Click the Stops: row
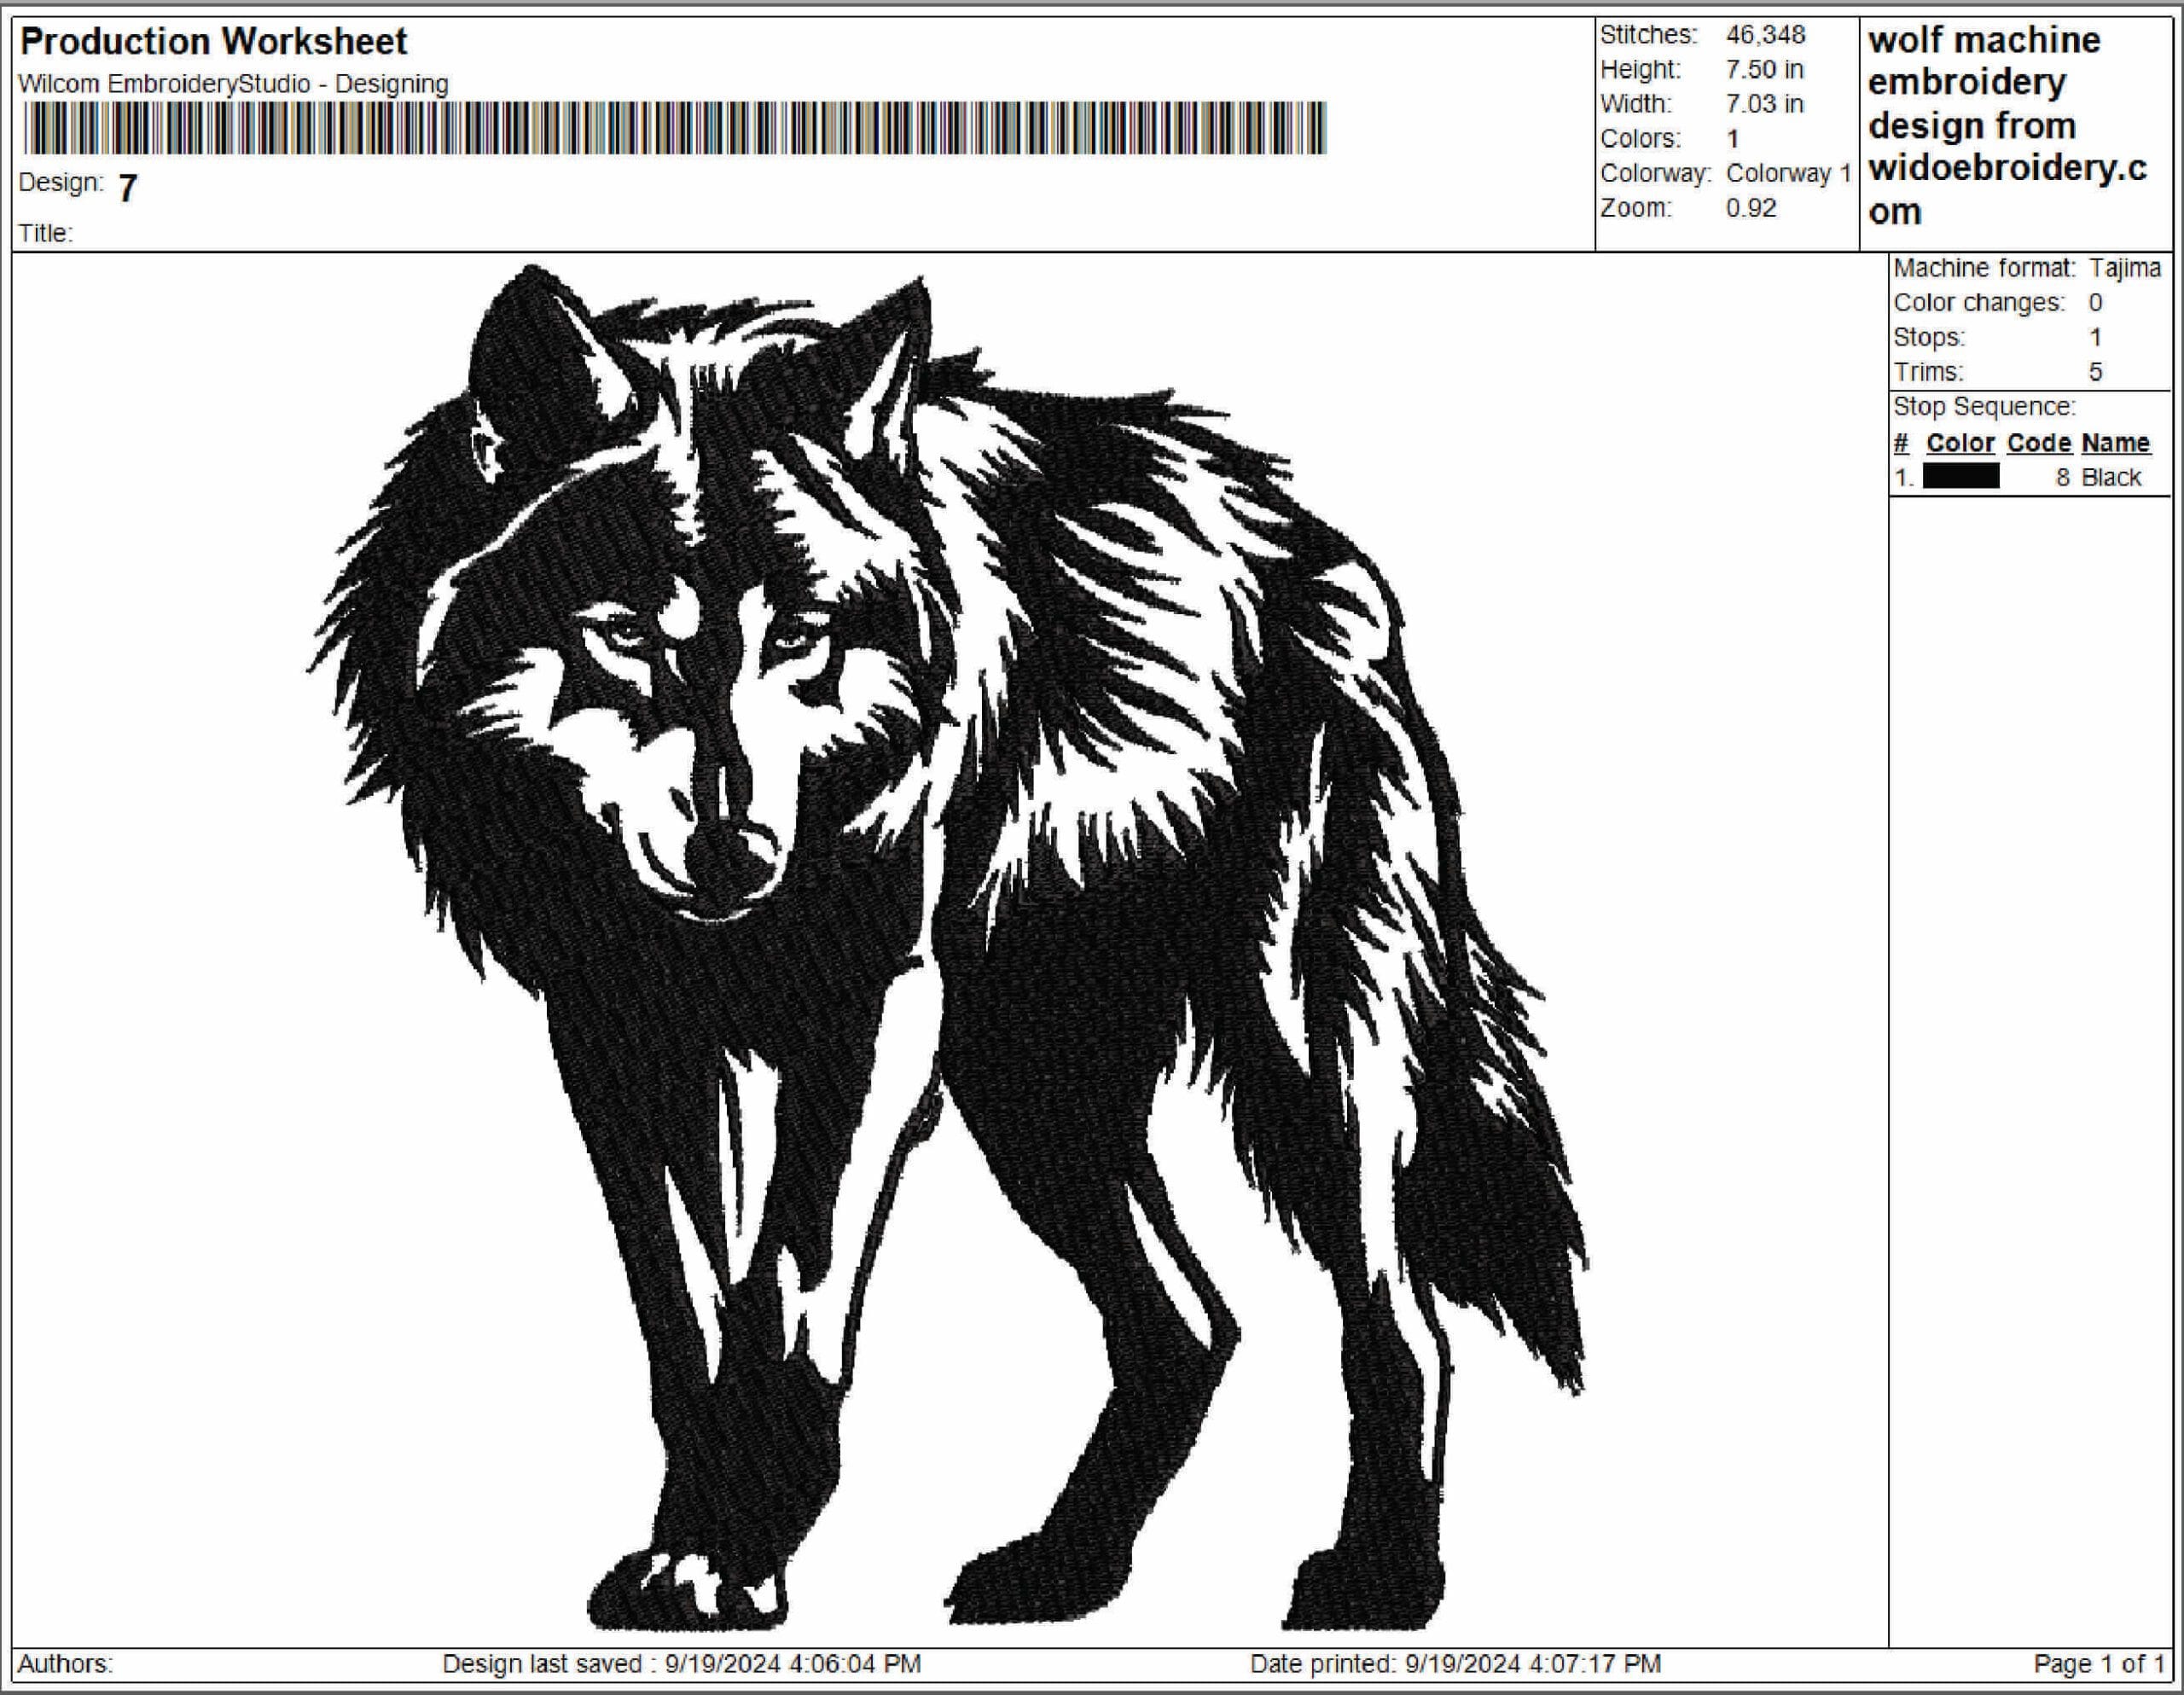This screenshot has height=1695, width=2184. tap(1997, 337)
